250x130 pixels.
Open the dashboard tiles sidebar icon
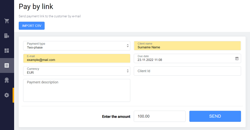7,51
